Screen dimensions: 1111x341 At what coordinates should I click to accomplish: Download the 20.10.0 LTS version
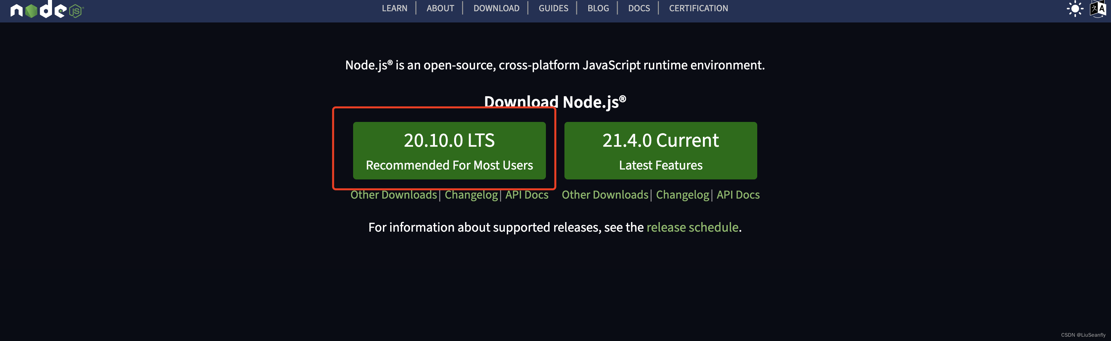[449, 150]
